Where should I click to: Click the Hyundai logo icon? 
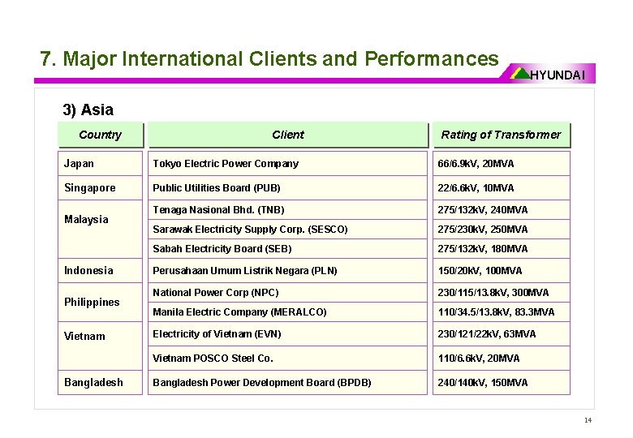(521, 73)
